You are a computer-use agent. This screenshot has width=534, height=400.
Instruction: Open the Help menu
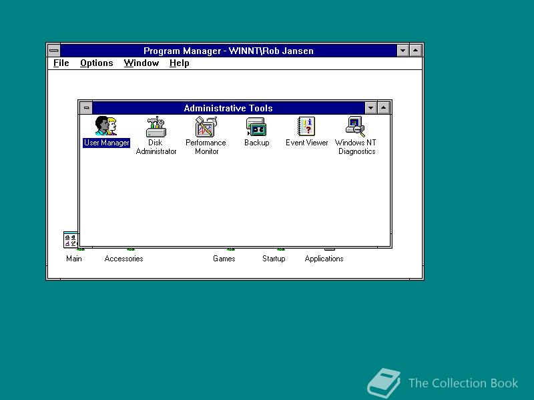pos(178,63)
